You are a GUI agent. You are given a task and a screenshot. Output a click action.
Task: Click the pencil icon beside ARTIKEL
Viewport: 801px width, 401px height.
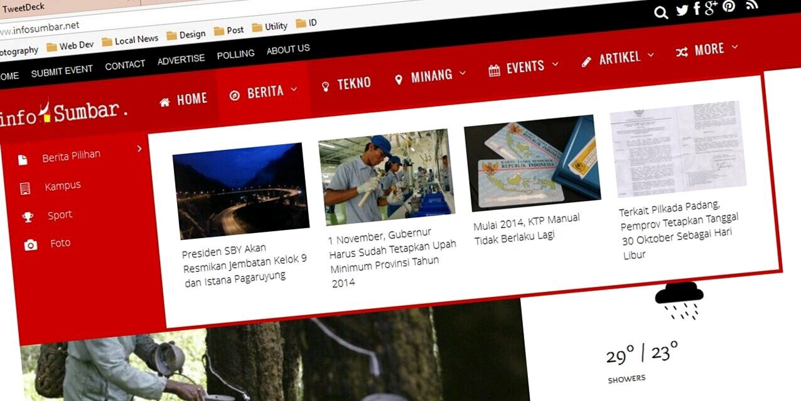[586, 61]
